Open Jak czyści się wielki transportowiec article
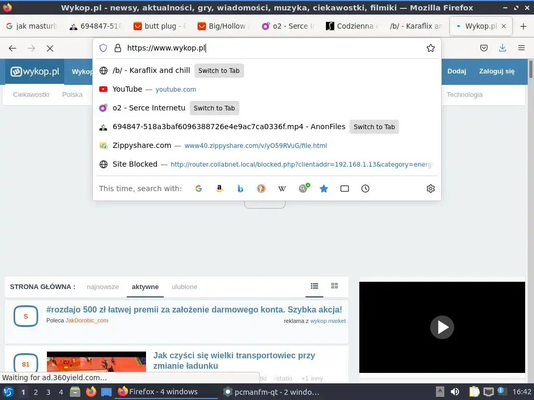The height and width of the screenshot is (400, 534). (x=234, y=360)
